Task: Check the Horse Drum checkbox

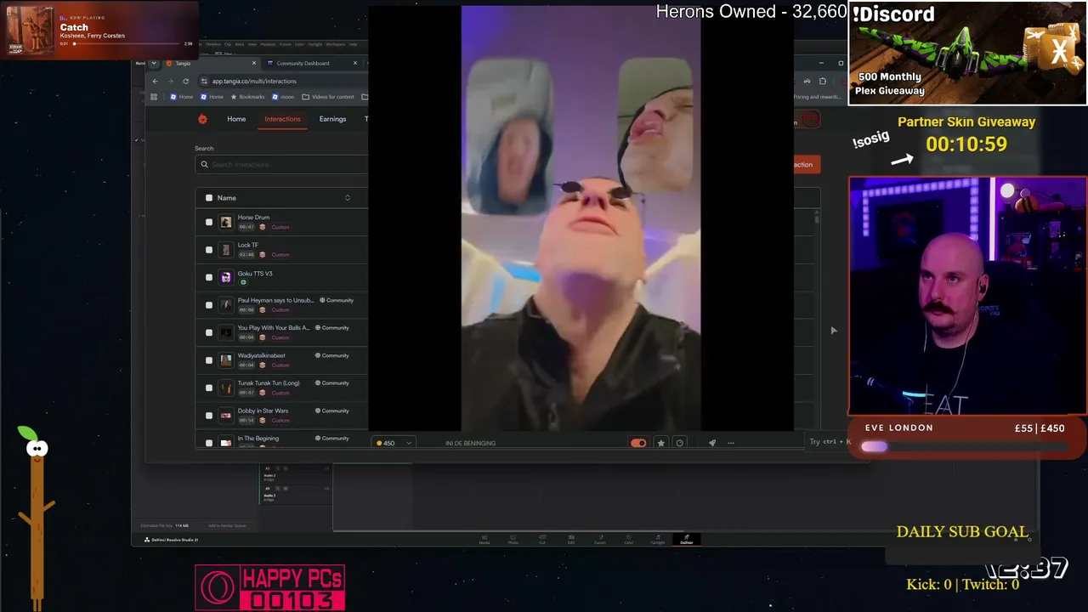Action: click(209, 222)
